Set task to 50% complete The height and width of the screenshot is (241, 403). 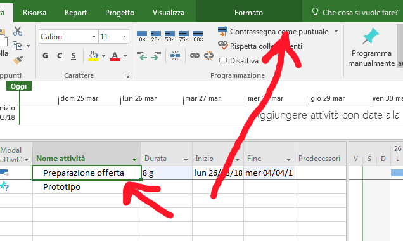click(170, 36)
